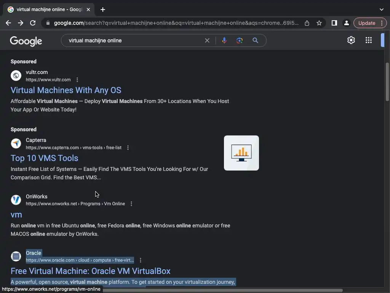This screenshot has width=390, height=293.
Task: Click the Capterra site name text
Action: [36, 140]
